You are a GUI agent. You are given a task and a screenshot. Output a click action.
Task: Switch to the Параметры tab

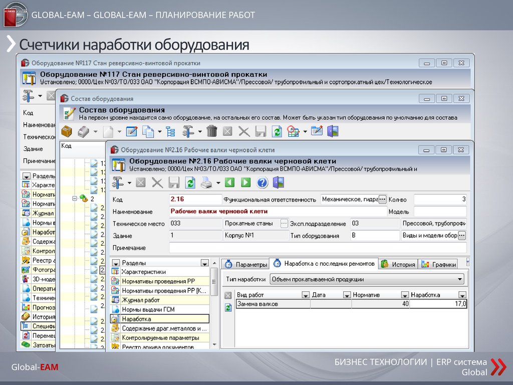pos(245,264)
